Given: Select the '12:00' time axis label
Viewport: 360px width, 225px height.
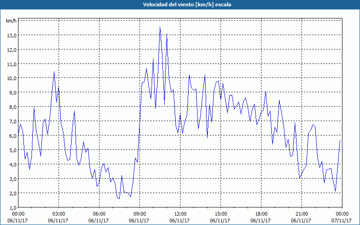Looking at the screenshot, I should click(180, 214).
